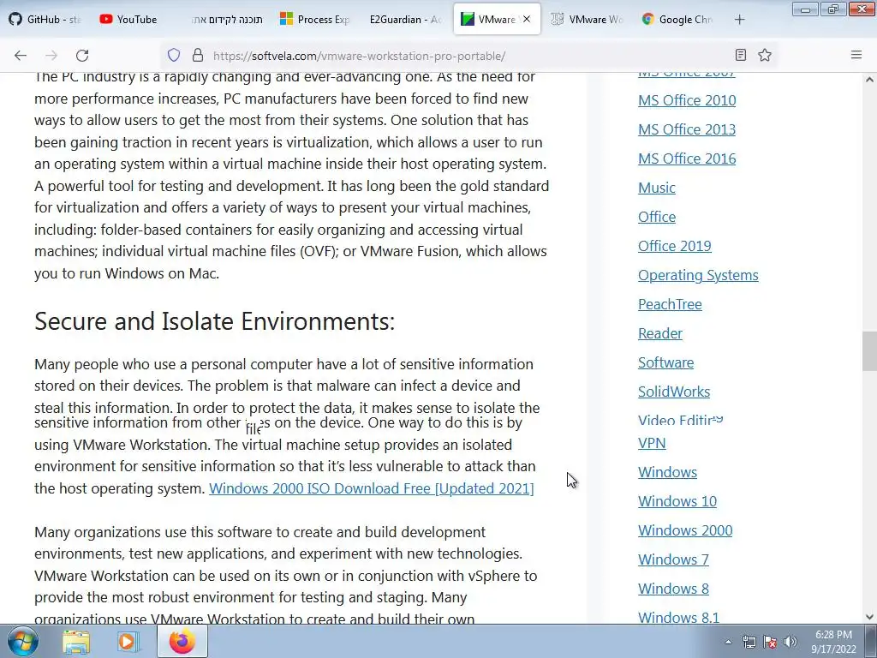Click scrollbar down arrow

[x=869, y=617]
